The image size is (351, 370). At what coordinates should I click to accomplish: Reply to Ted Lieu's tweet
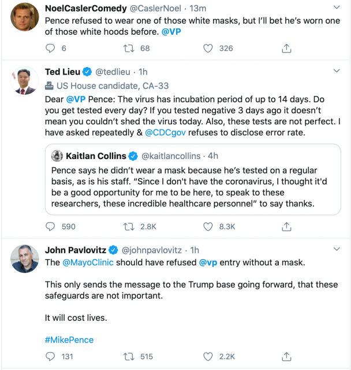pos(50,227)
